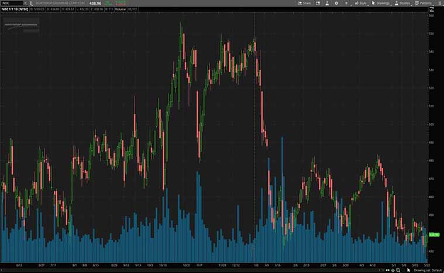Click the chart grid layout icon
The image size is (444, 273).
click(318, 3)
